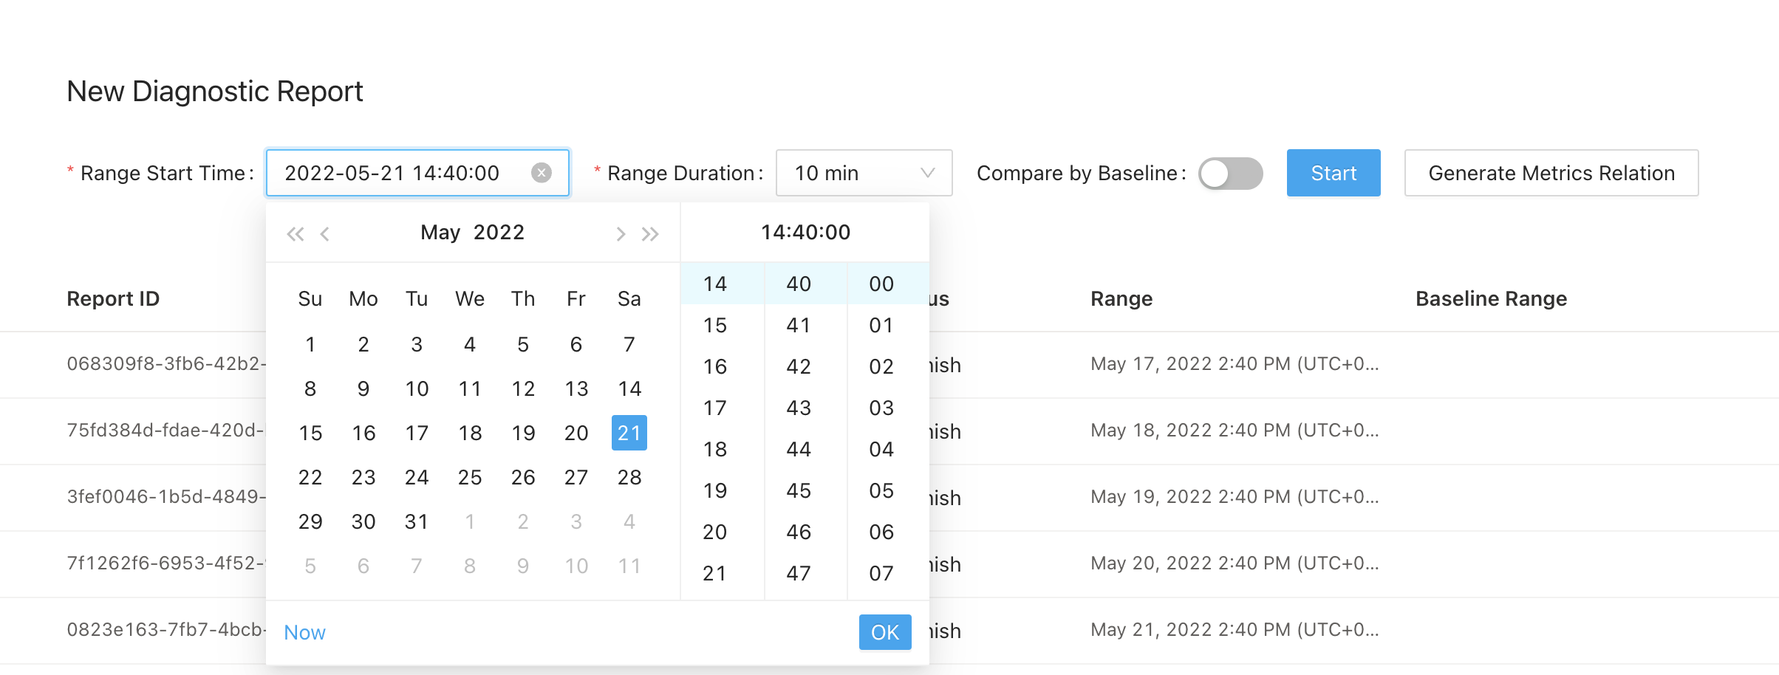Click into Range Start Time input
Image resolution: width=1779 pixels, height=675 pixels.
(x=399, y=174)
